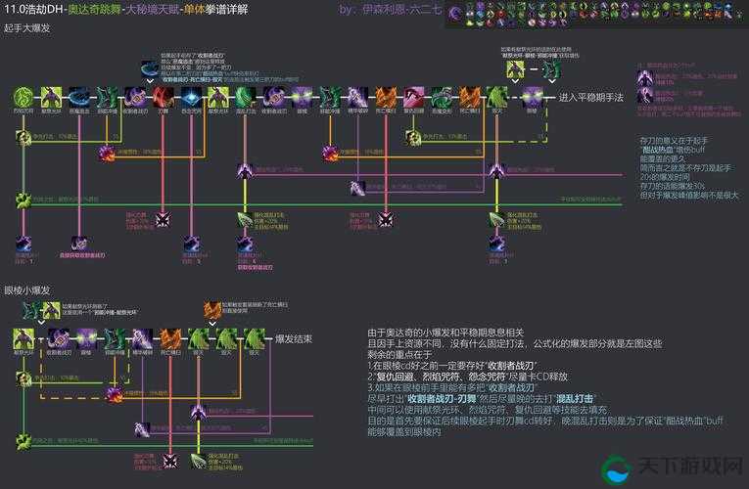Click the line 剩余的重点在于

(x=399, y=354)
